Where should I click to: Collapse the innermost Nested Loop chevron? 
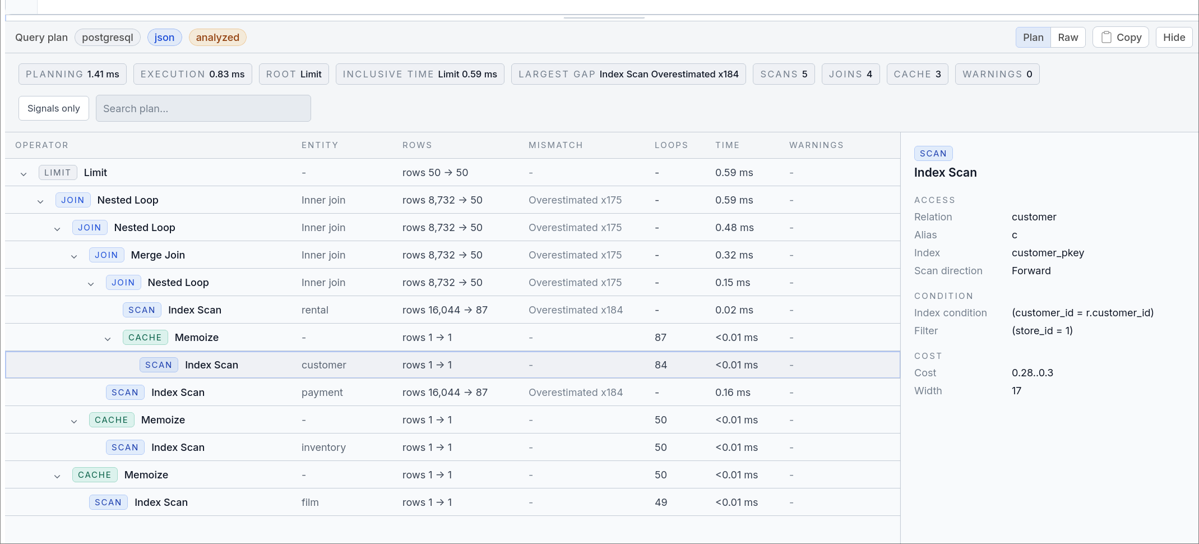(91, 283)
